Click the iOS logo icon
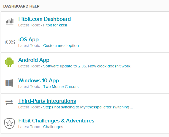 pos(10,42)
